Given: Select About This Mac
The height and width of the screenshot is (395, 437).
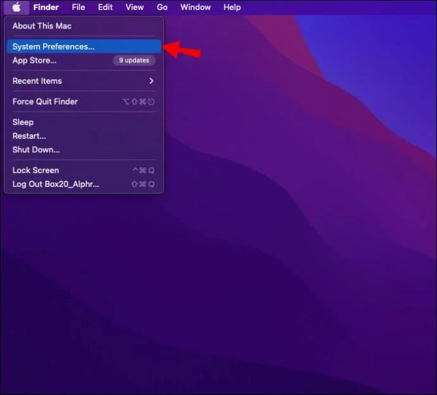Looking at the screenshot, I should [84, 26].
